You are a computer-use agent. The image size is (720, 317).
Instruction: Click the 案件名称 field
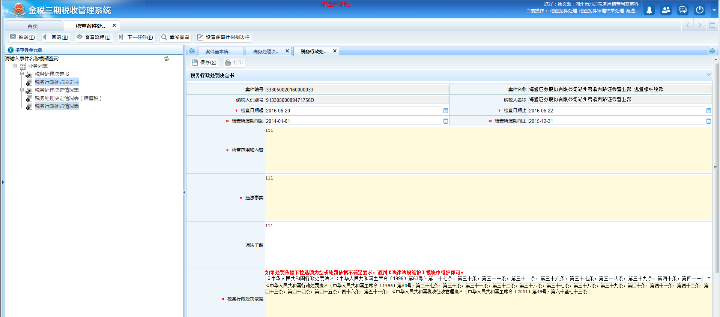click(x=620, y=90)
